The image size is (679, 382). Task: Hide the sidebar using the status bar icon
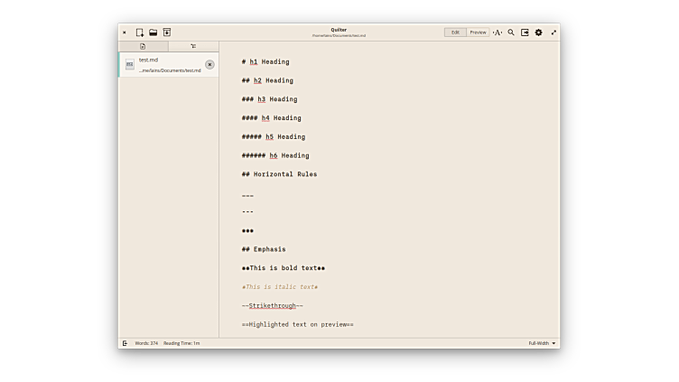pos(125,343)
